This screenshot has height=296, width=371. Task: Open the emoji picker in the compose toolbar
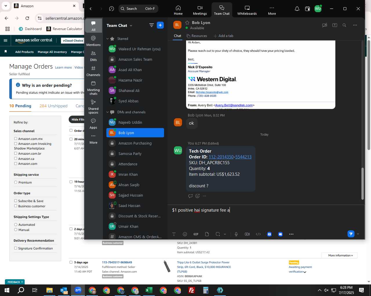click(x=185, y=234)
